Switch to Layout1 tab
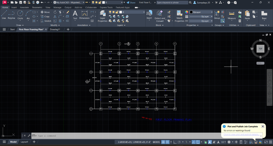Screen dimensions: 273x146 (25, 142)
